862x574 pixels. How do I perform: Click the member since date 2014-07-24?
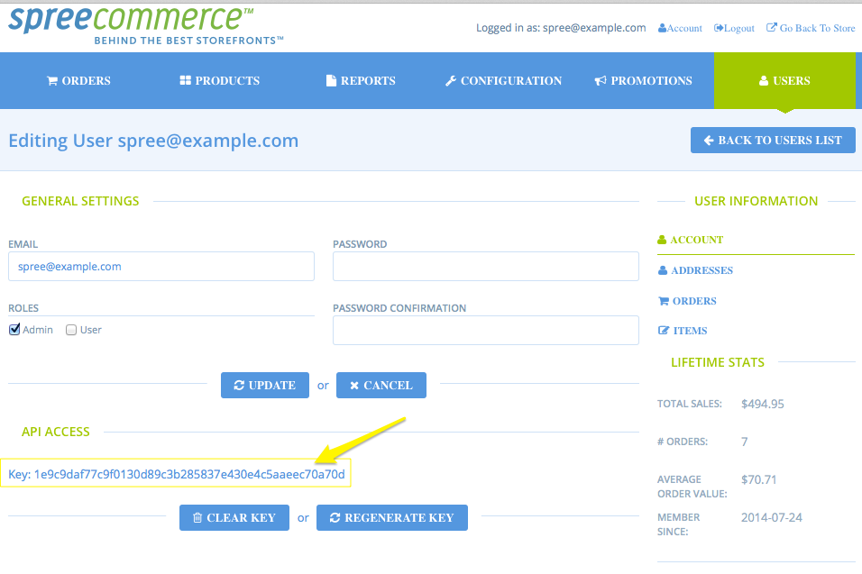coord(771,517)
